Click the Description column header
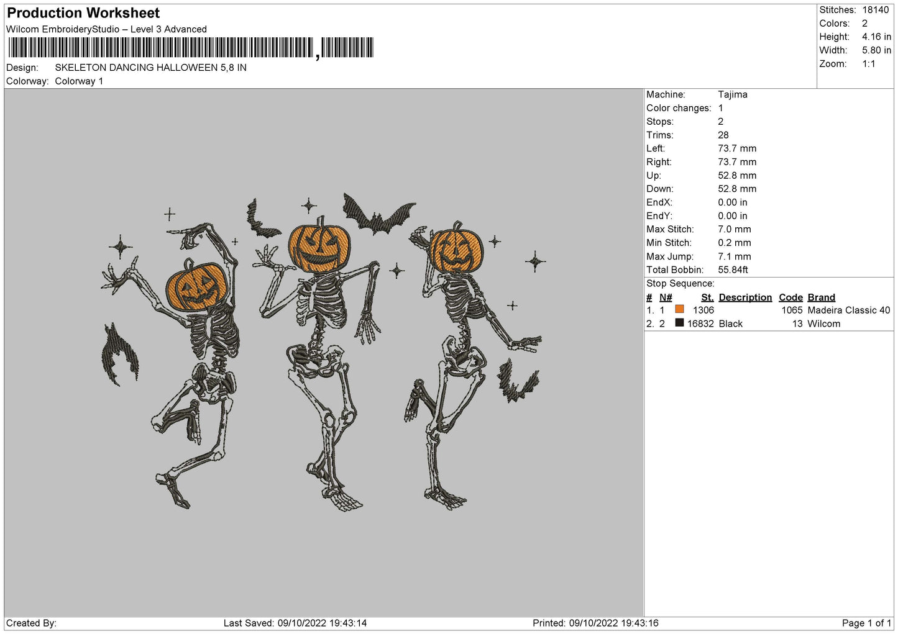The image size is (898, 634). pos(745,297)
